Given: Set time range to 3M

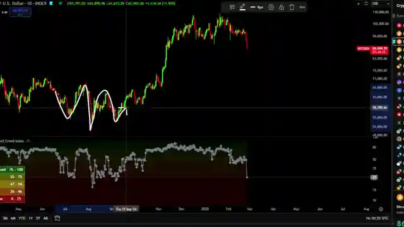Looking at the screenshot, I should pyautogui.click(x=5, y=218).
